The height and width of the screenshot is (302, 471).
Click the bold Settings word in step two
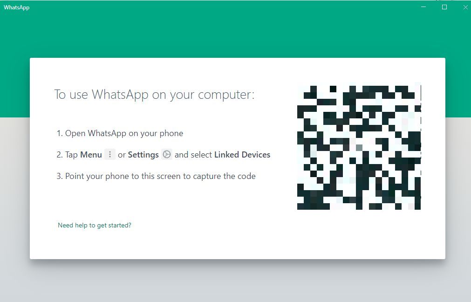(143, 155)
